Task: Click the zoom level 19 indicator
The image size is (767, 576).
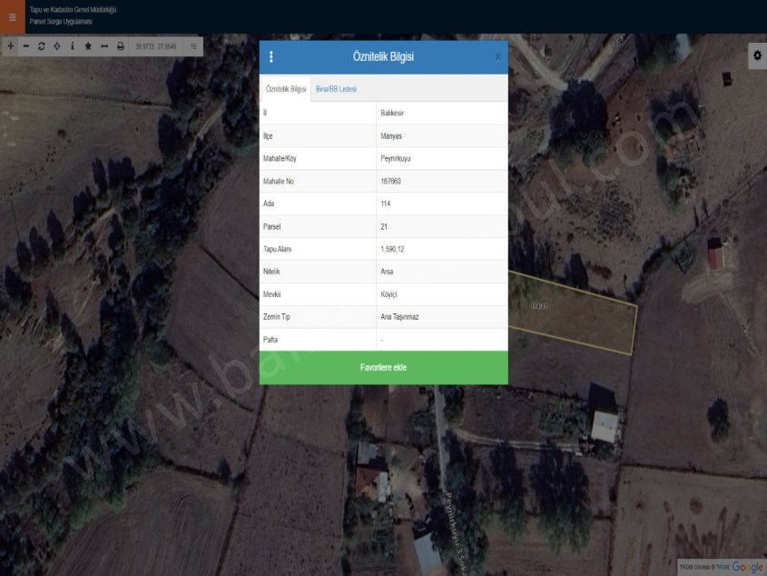Action: [x=192, y=46]
